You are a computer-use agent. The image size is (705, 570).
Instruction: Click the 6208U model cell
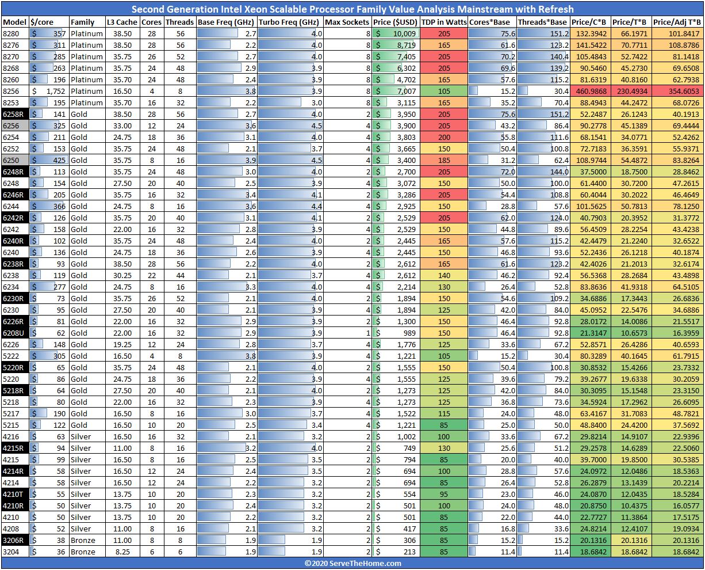[15, 333]
